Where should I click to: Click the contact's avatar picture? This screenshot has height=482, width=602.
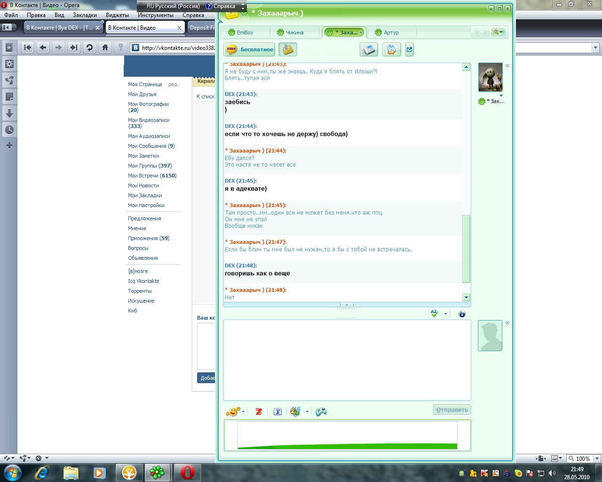[491, 77]
